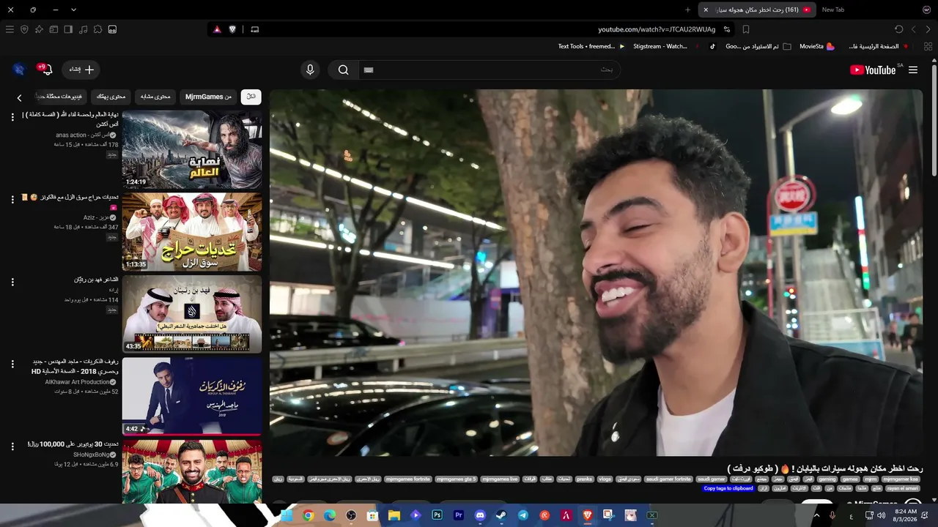
Task: Open the 43:35 poet interview thumbnail
Action: point(192,314)
